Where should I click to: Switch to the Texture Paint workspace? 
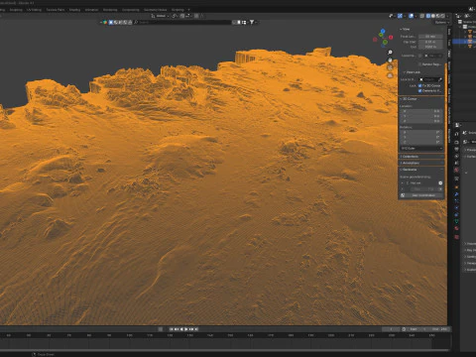(x=56, y=10)
